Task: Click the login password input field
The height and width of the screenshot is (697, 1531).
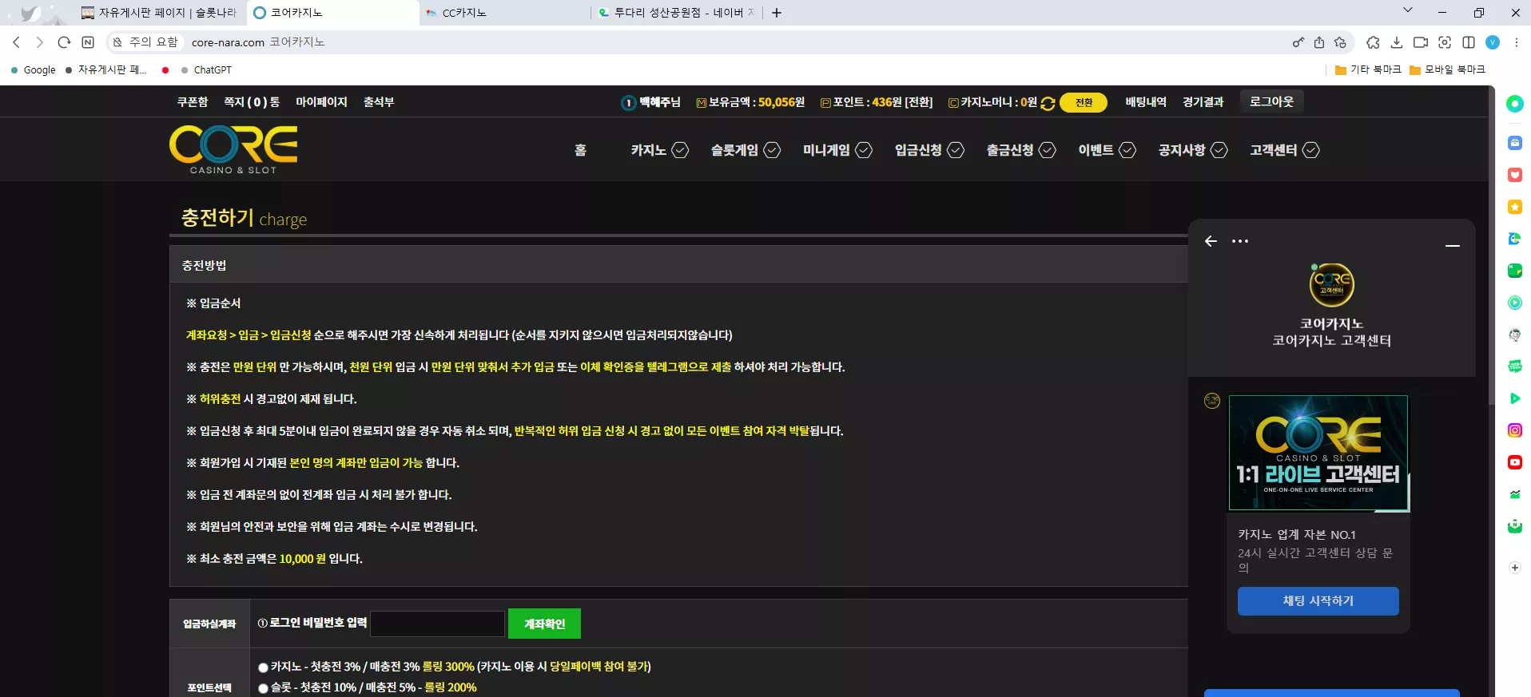Action: tap(438, 624)
